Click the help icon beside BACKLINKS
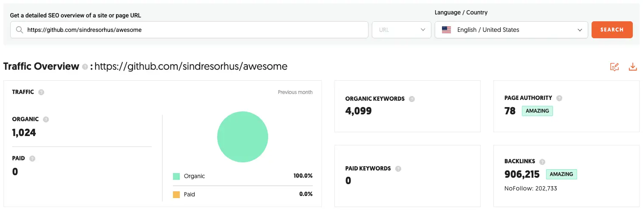The width and height of the screenshot is (643, 210). tap(542, 162)
